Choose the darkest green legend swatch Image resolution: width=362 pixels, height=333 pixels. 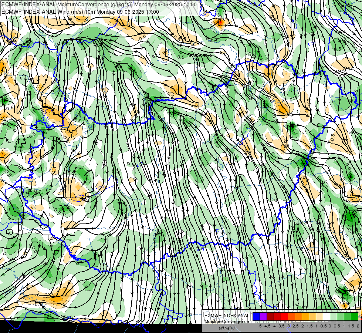[355, 316]
